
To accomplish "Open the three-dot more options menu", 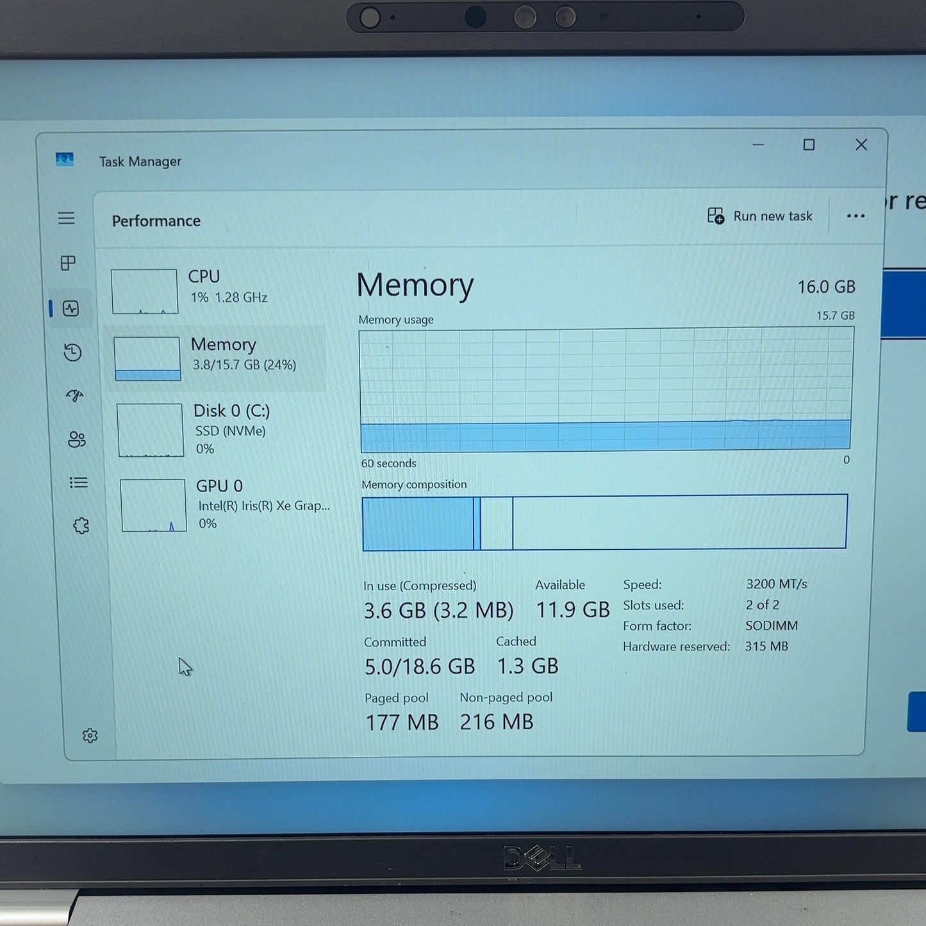I will (x=856, y=216).
